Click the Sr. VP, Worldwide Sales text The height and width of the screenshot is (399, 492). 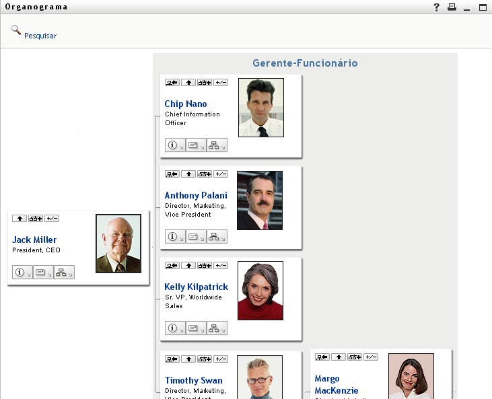(193, 301)
